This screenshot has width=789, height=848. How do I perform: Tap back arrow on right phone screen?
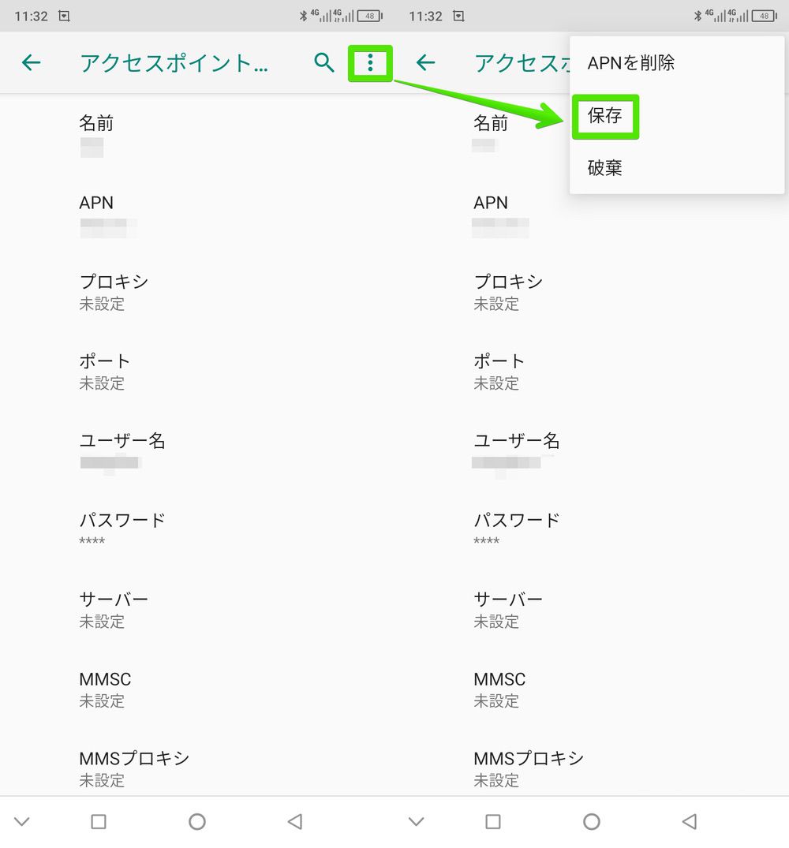(425, 63)
